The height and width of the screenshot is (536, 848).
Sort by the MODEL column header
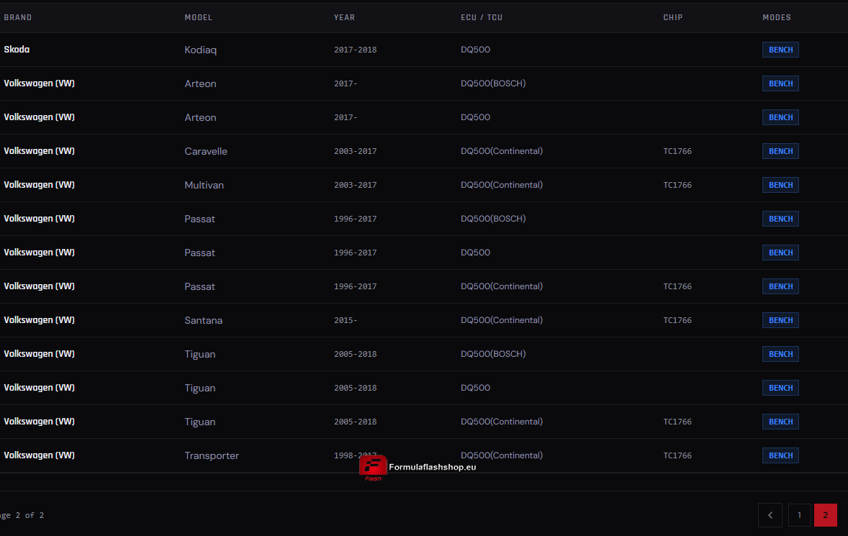(199, 17)
